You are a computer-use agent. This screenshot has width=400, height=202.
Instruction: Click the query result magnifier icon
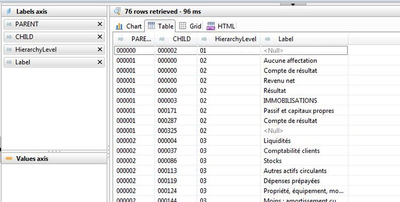tap(117, 11)
